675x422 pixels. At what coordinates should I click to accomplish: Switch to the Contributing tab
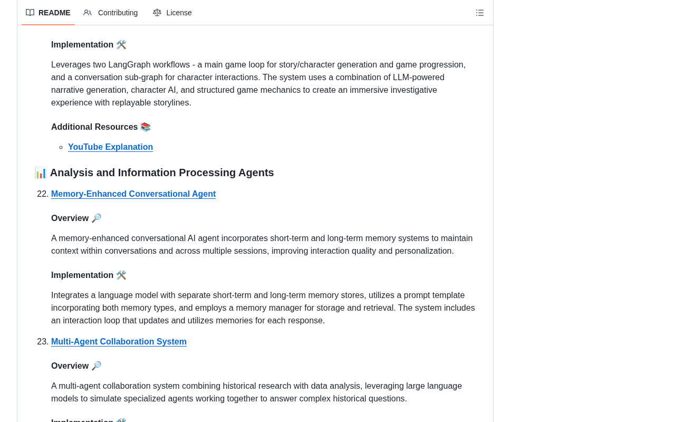click(x=111, y=13)
